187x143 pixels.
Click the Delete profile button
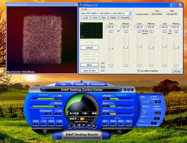(113, 17)
